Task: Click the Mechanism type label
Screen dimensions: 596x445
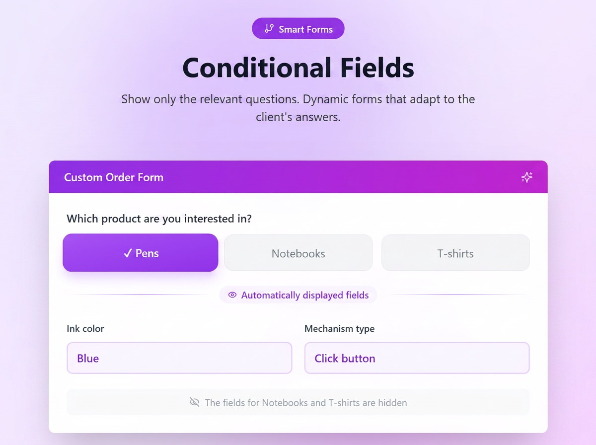Action: [x=340, y=328]
